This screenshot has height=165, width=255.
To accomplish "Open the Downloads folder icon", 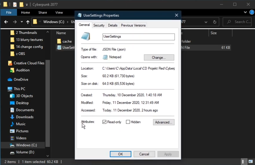I will tap(12, 117).
